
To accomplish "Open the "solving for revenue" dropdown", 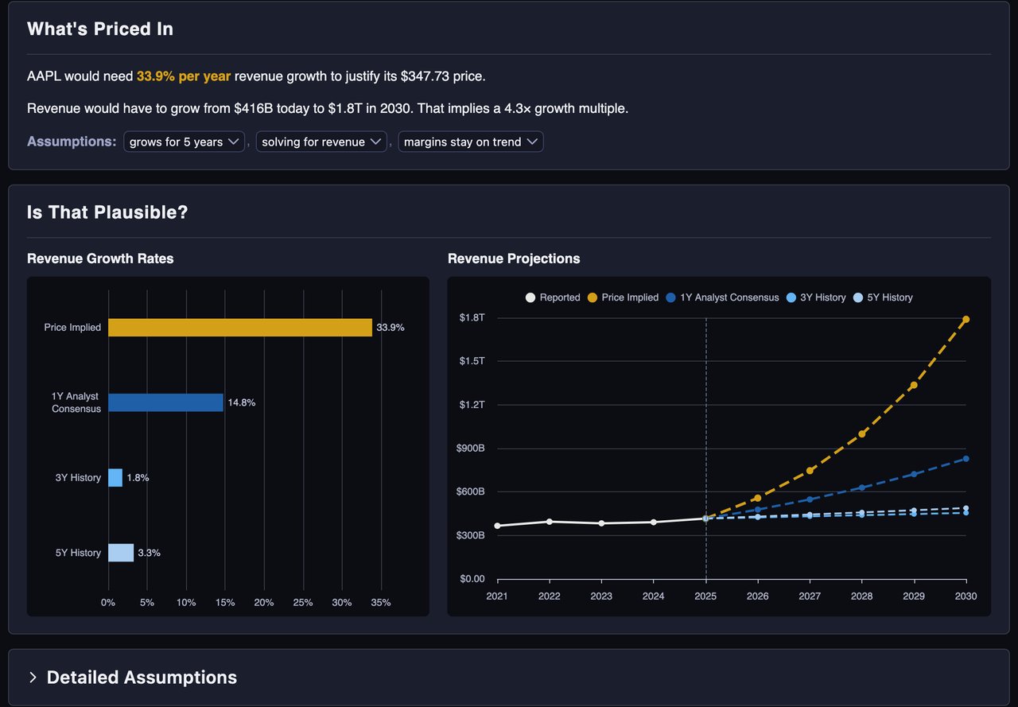I will point(321,142).
